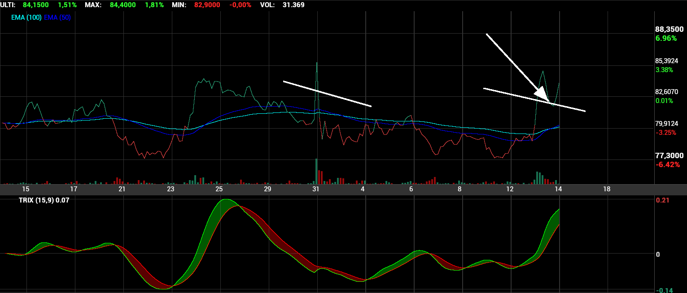Select the date label 14 on time axis
687x293 pixels.
coord(558,189)
